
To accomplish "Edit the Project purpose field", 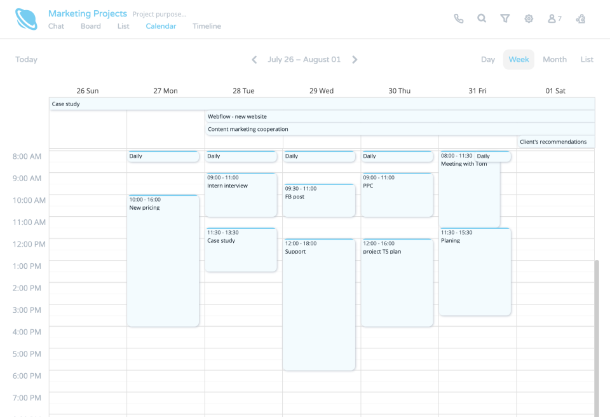I will [x=159, y=14].
